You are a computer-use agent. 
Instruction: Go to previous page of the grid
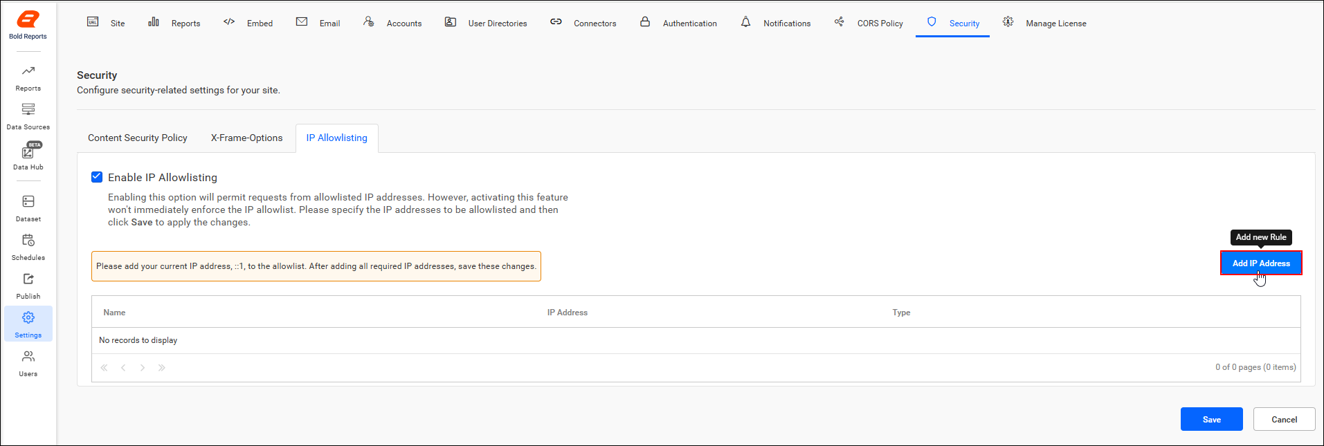point(123,368)
